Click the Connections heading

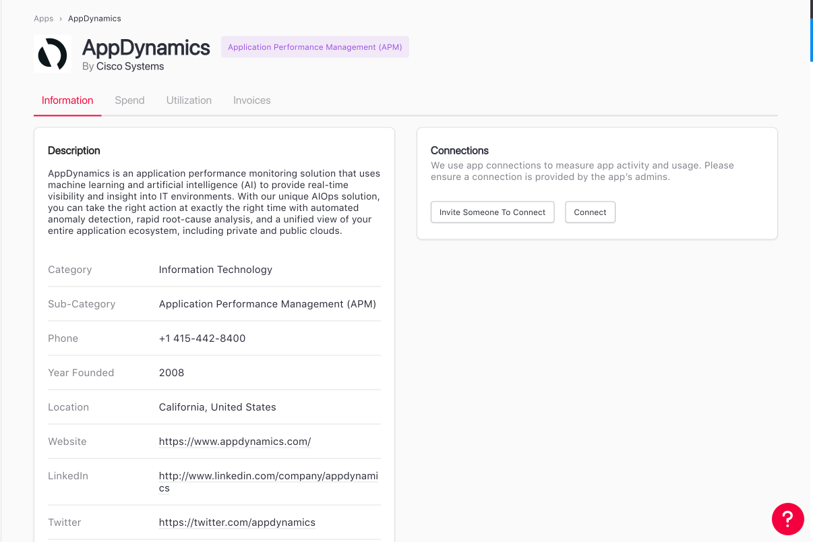click(x=460, y=150)
